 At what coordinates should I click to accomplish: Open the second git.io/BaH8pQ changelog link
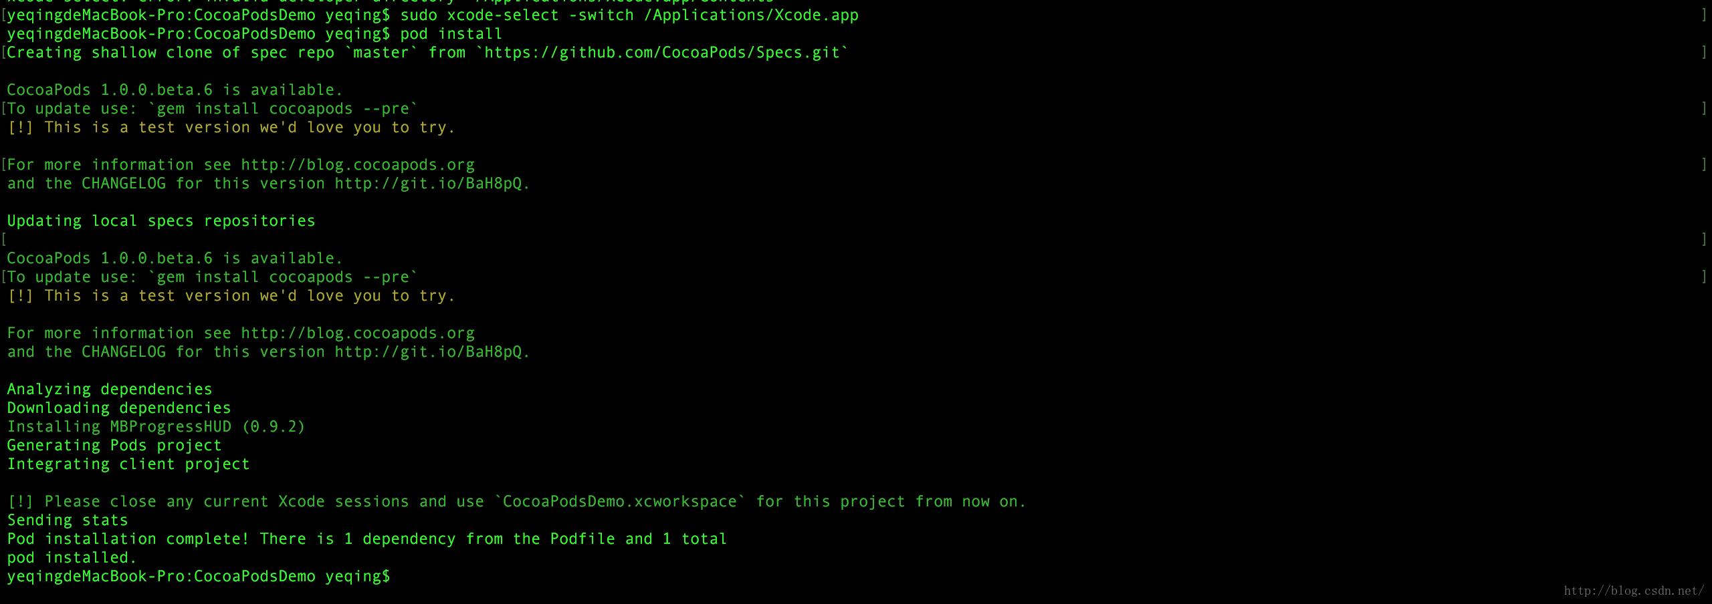428,352
